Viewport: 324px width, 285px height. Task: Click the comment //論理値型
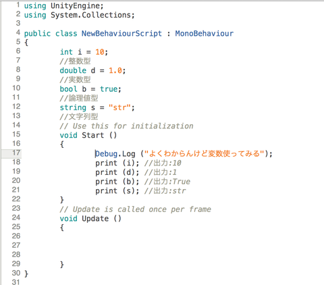[79, 98]
